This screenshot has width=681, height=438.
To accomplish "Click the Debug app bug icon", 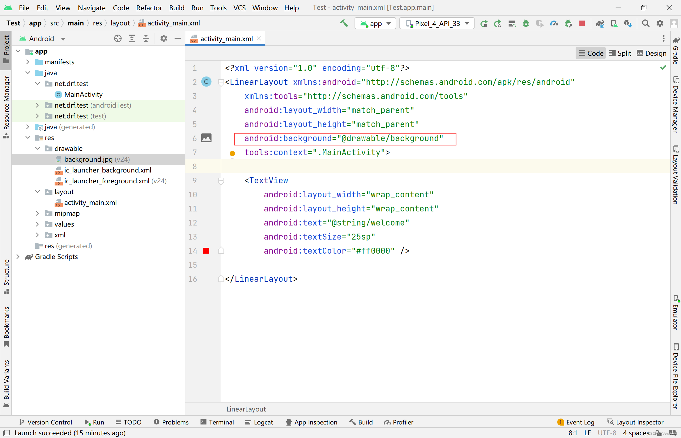I will click(x=526, y=23).
